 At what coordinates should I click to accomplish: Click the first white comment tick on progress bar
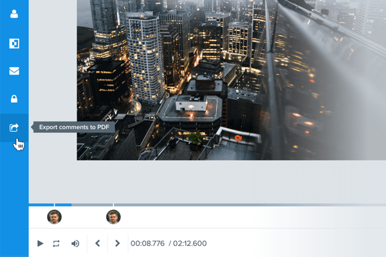point(55,205)
